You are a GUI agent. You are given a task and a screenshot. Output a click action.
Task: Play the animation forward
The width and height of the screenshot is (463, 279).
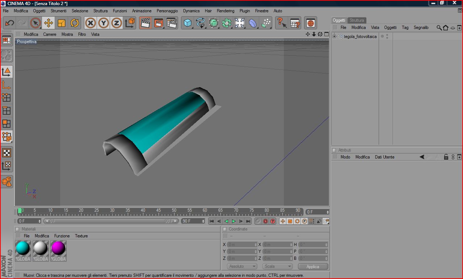pos(233,221)
